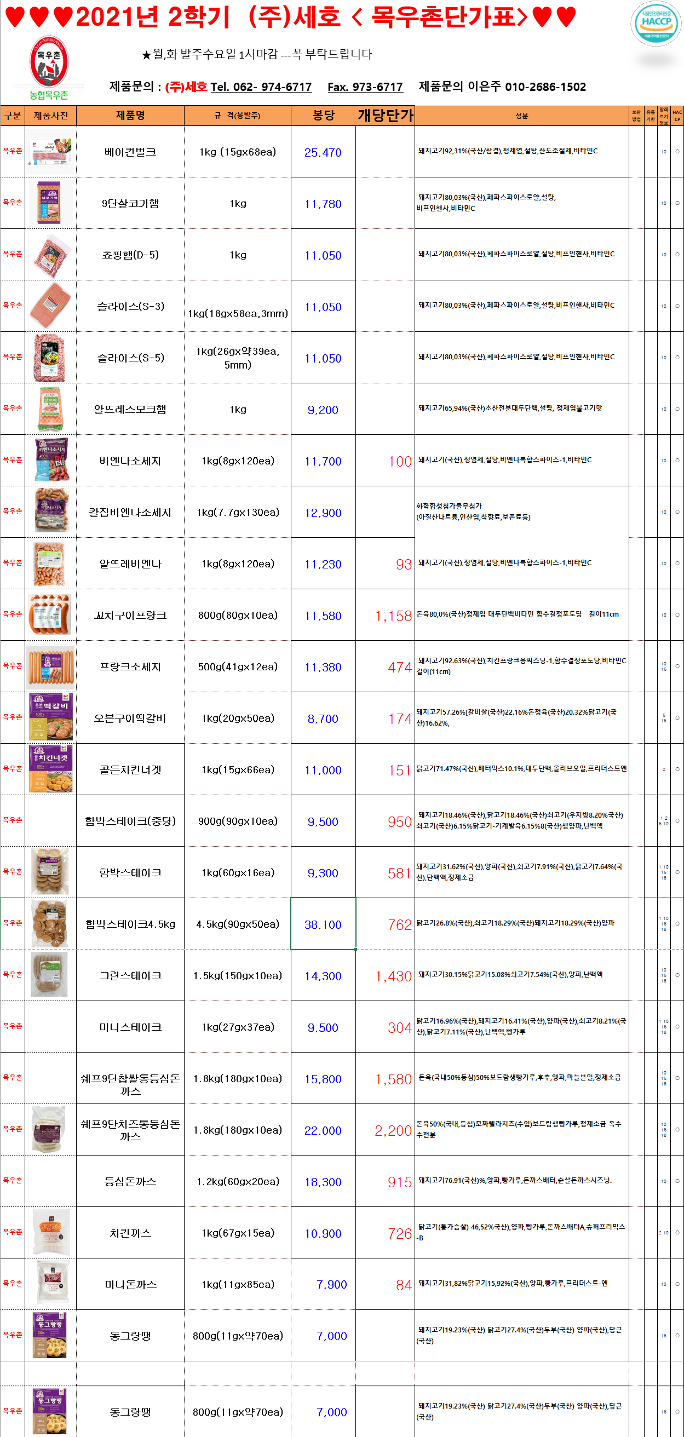Viewport: 684px width, 1437px height.
Task: Select the 성분 ingredients header cell
Action: (521, 116)
